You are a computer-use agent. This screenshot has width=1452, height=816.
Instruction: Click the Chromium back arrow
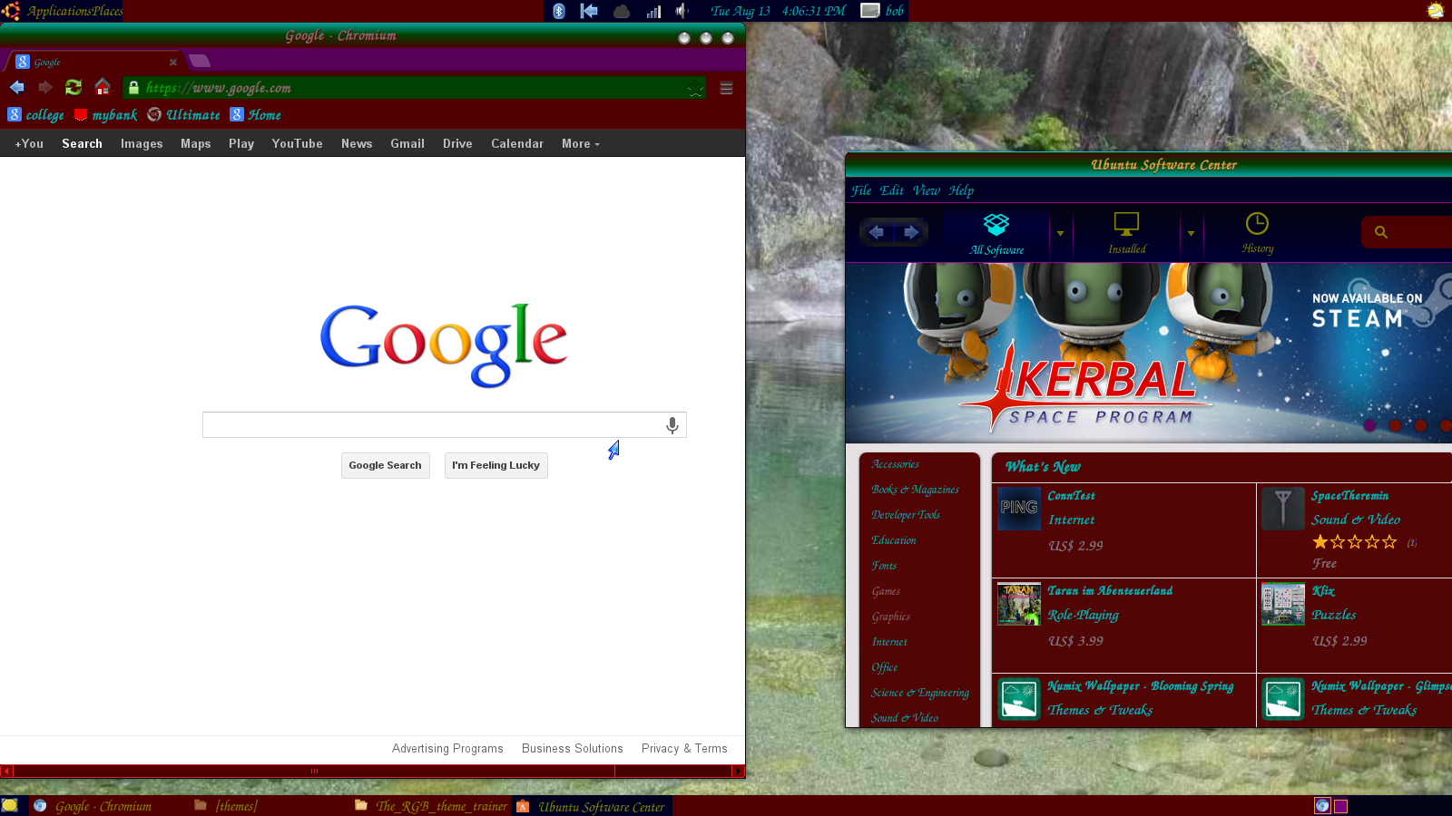coord(16,88)
